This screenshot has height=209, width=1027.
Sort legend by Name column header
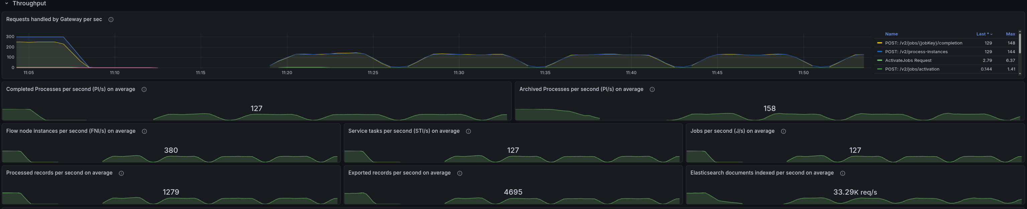point(891,34)
